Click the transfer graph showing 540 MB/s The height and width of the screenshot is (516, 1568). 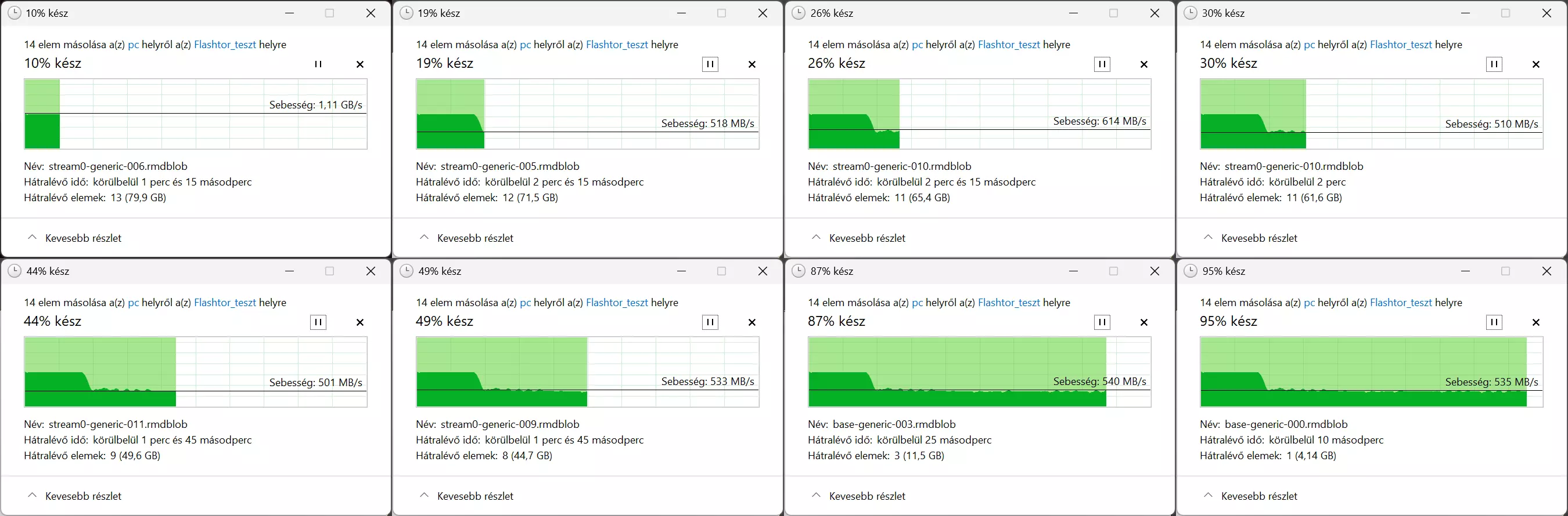[979, 372]
